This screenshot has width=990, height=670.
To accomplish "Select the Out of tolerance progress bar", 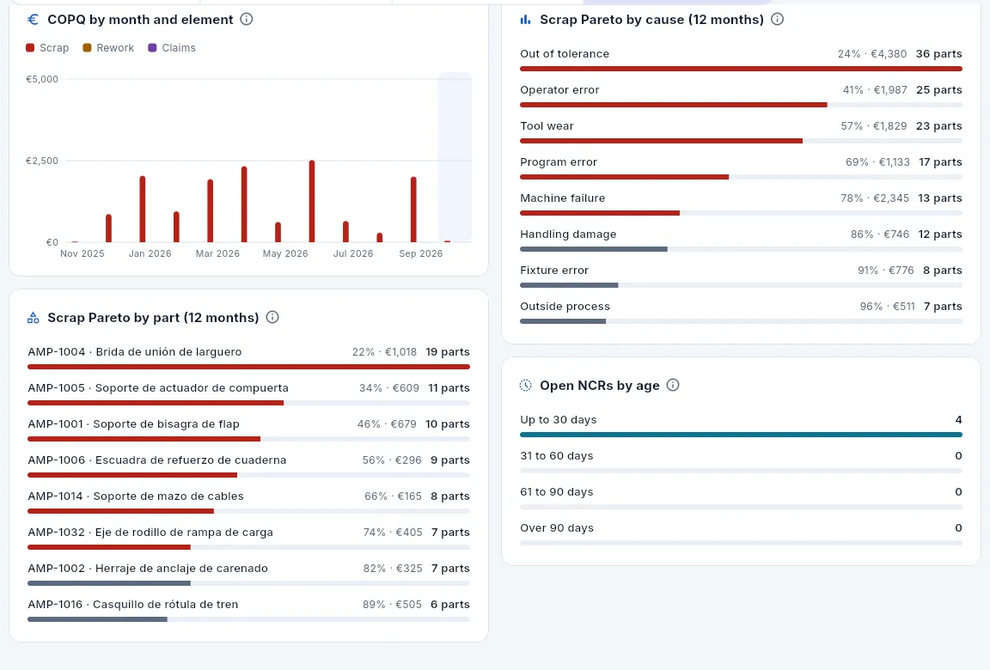I will pyautogui.click(x=742, y=69).
